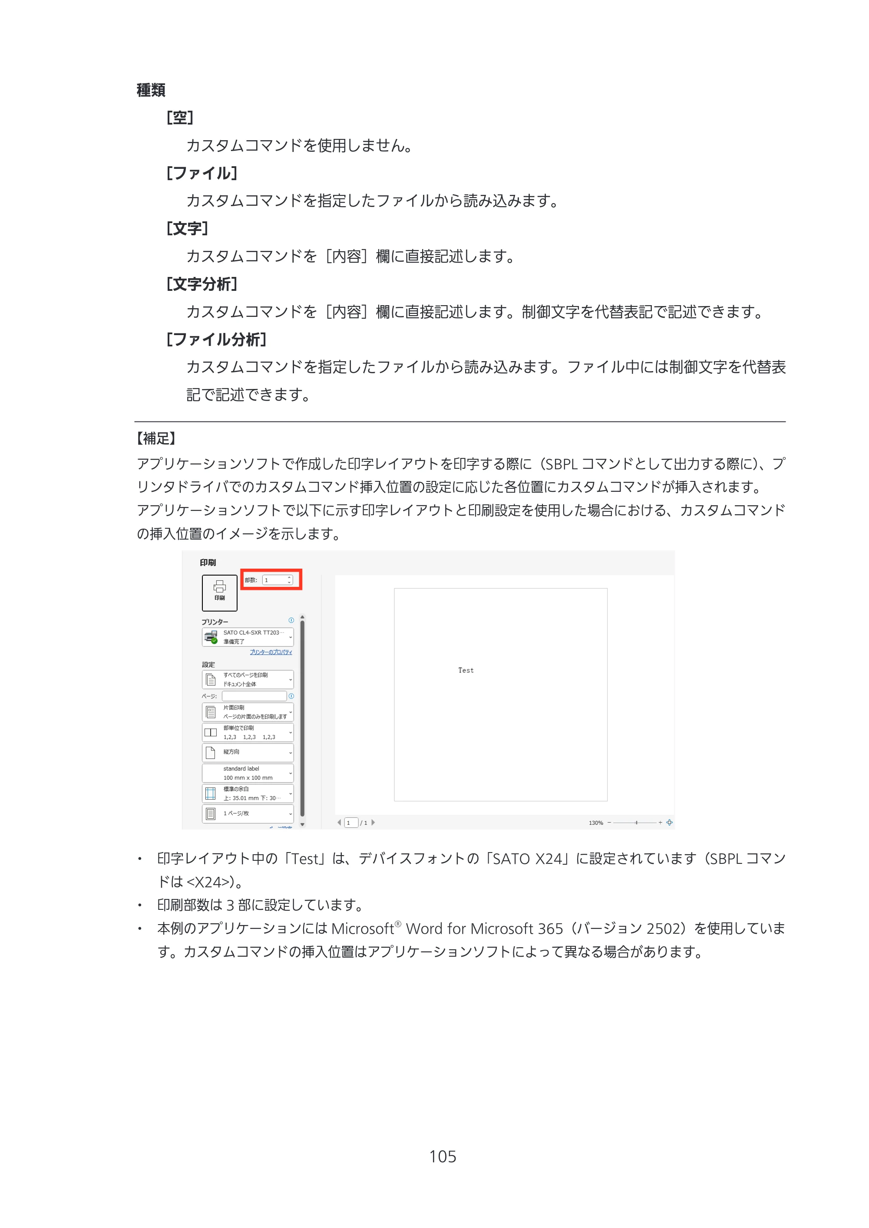This screenshot has width=869, height=1228.
Task: Click the page number 105 text
Action: point(443,1157)
